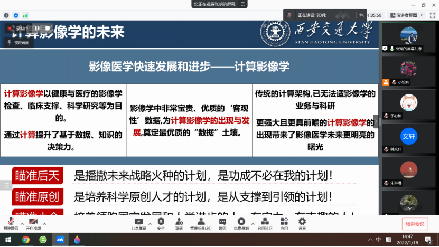
Task: Turn on video camera (开启视频)
Action: 33,222
